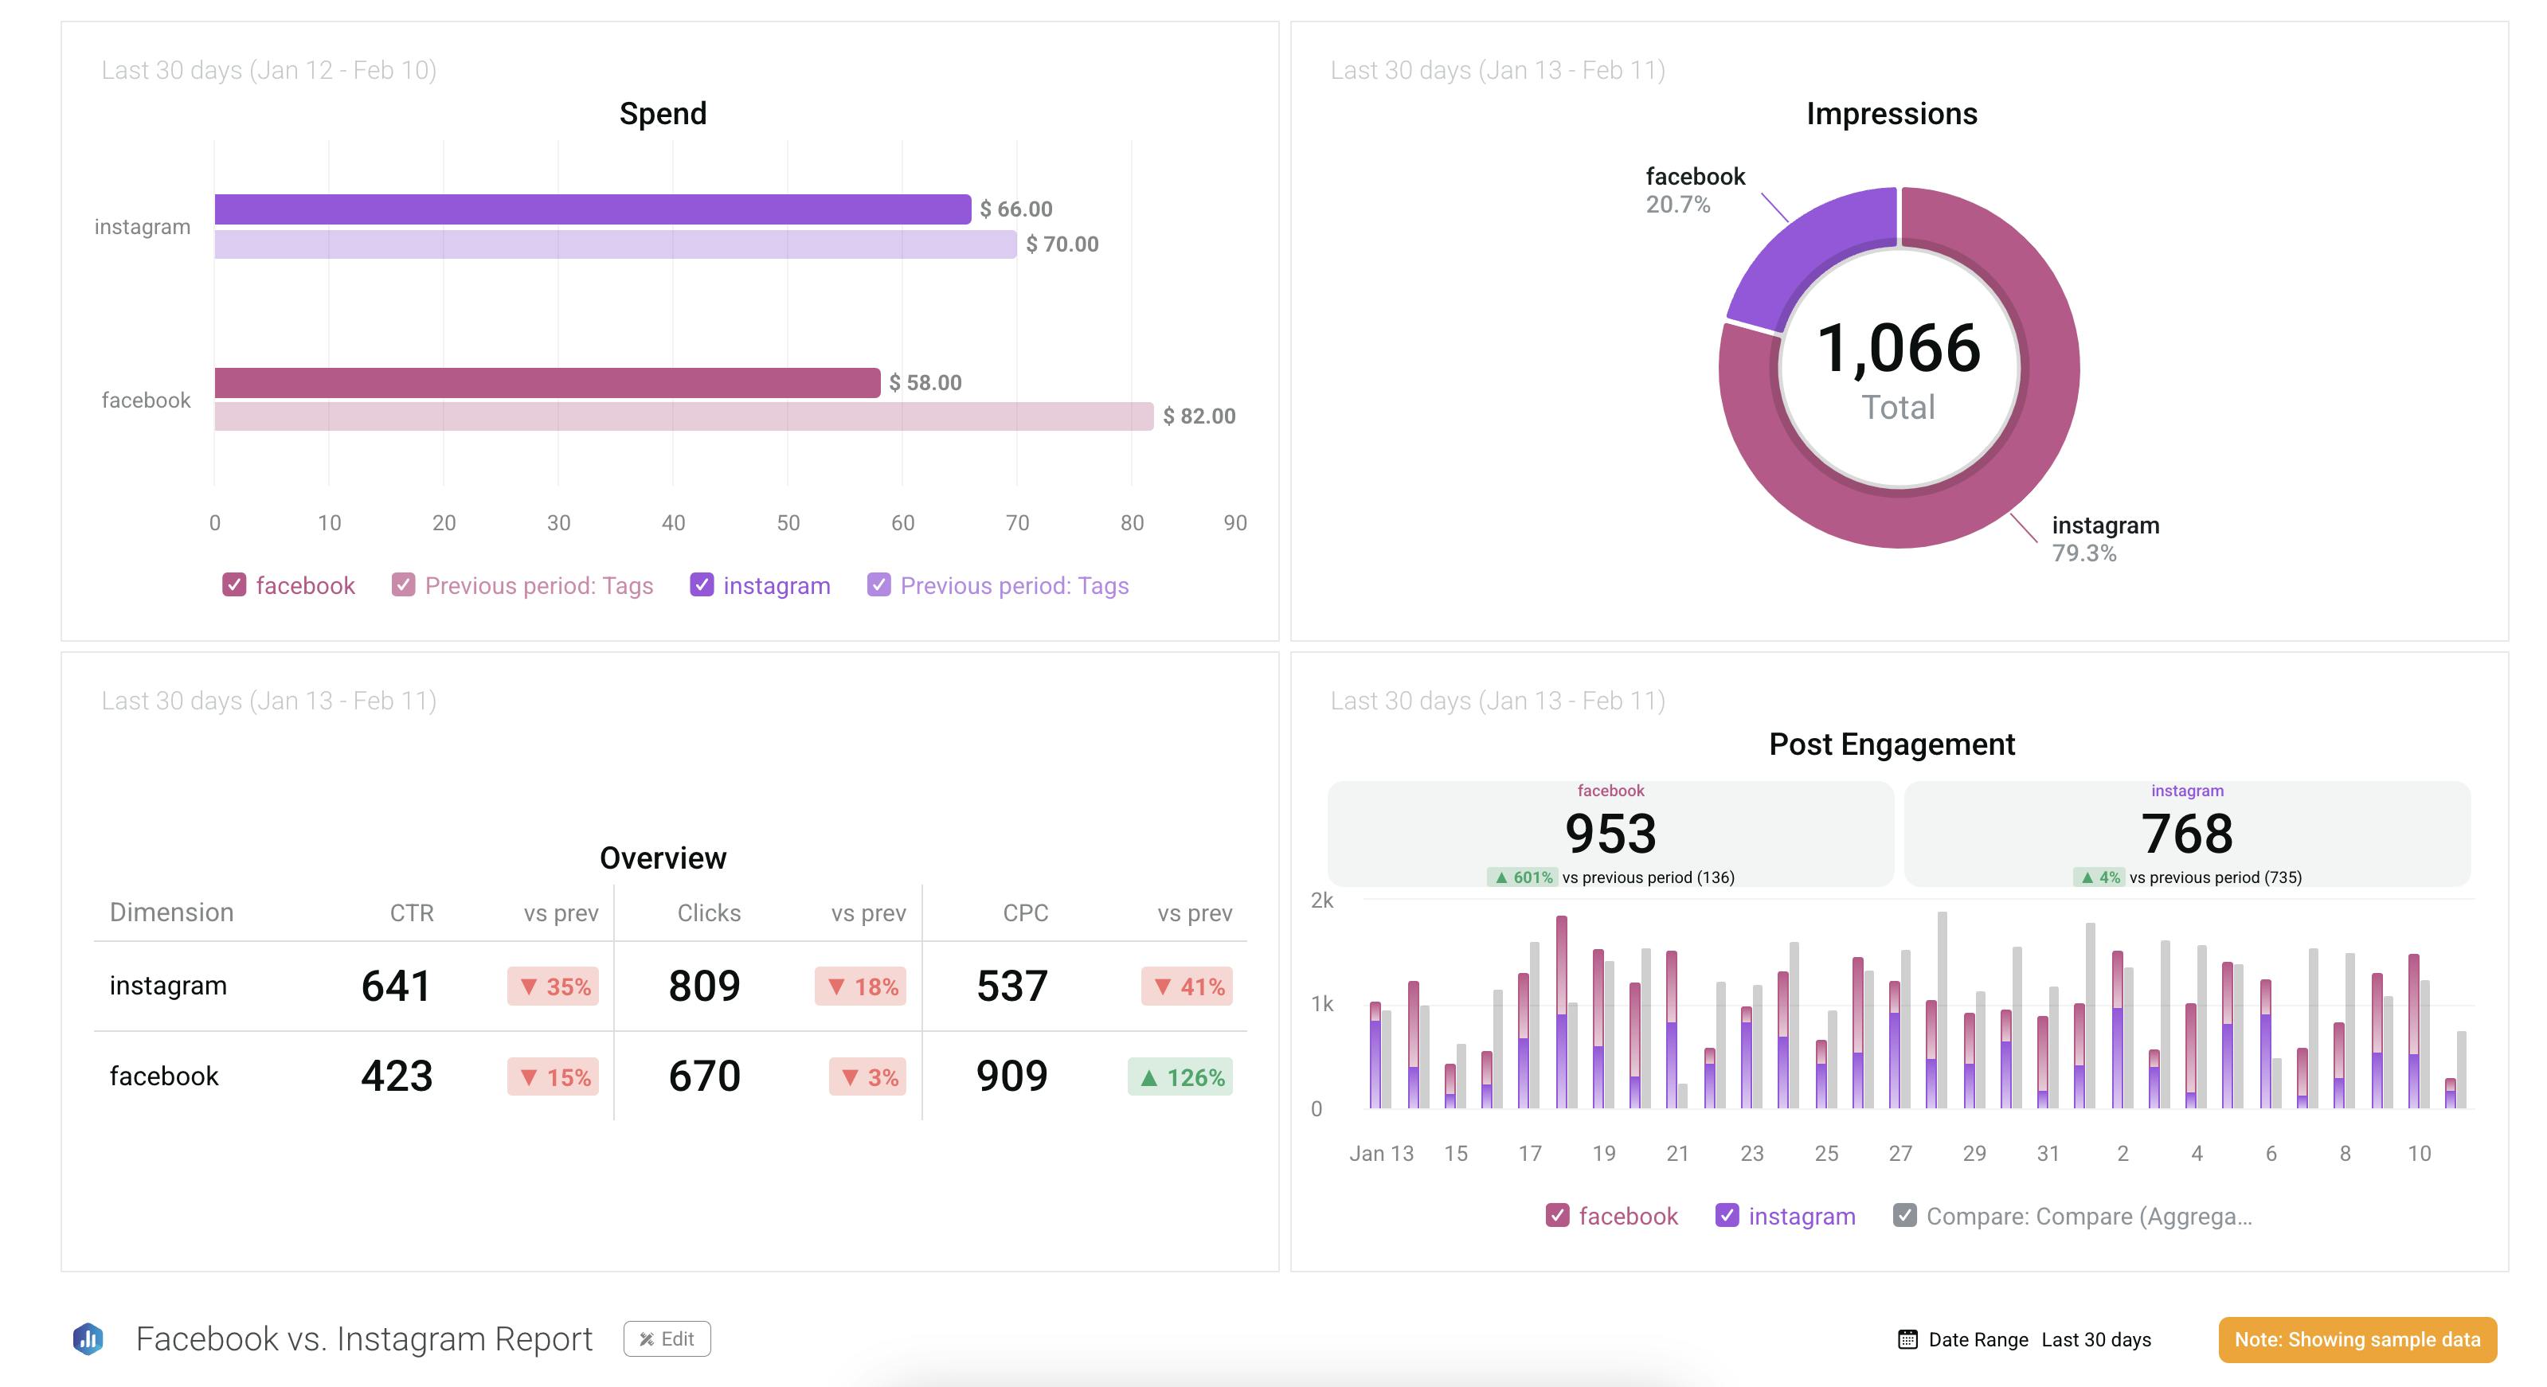The width and height of the screenshot is (2547, 1387).
Task: Click the Dimension column header
Action: (171, 912)
